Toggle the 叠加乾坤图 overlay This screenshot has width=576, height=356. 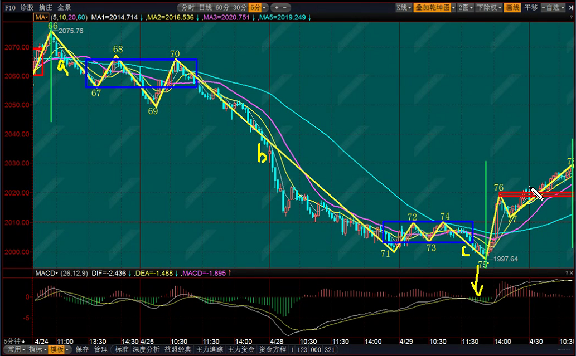pyautogui.click(x=433, y=7)
